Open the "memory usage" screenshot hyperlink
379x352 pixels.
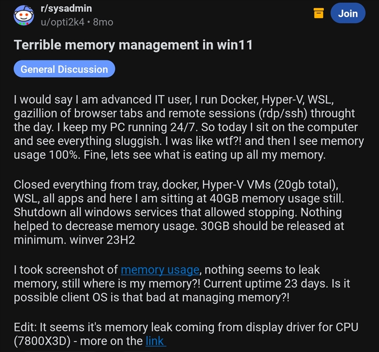tap(160, 270)
